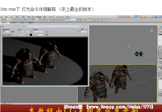Screen dimensions: 162x112
Task: Switch to the 选择 ribbon tab
Action: click(22, 23)
